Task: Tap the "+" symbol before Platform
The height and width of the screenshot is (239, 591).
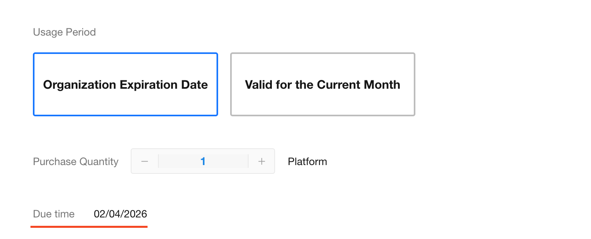Action: point(262,161)
